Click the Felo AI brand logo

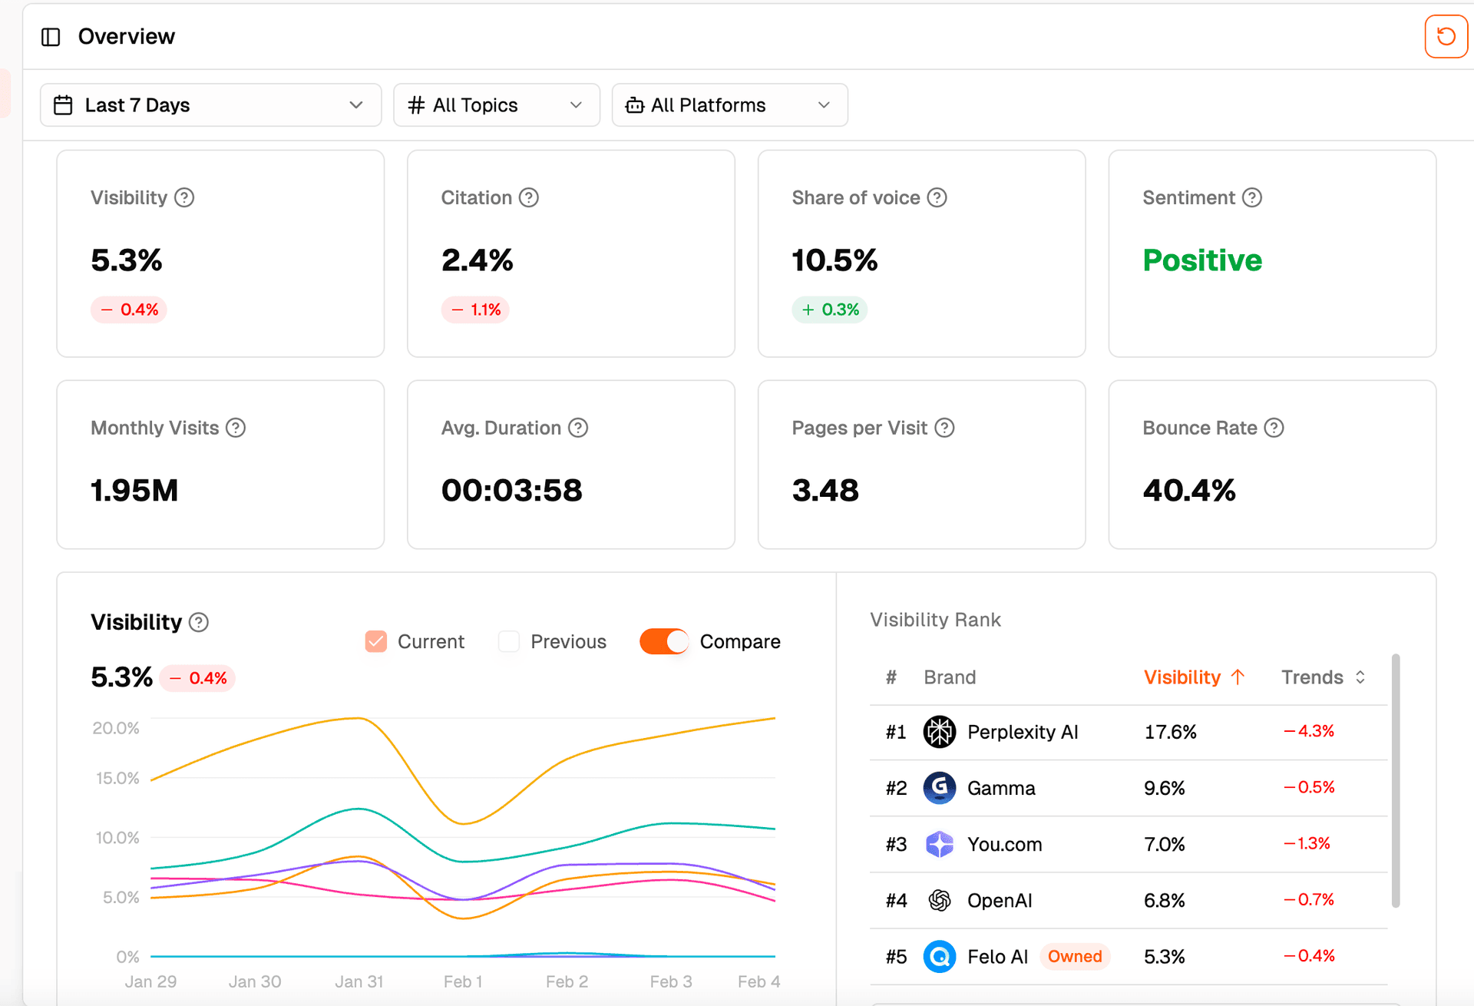(x=939, y=956)
